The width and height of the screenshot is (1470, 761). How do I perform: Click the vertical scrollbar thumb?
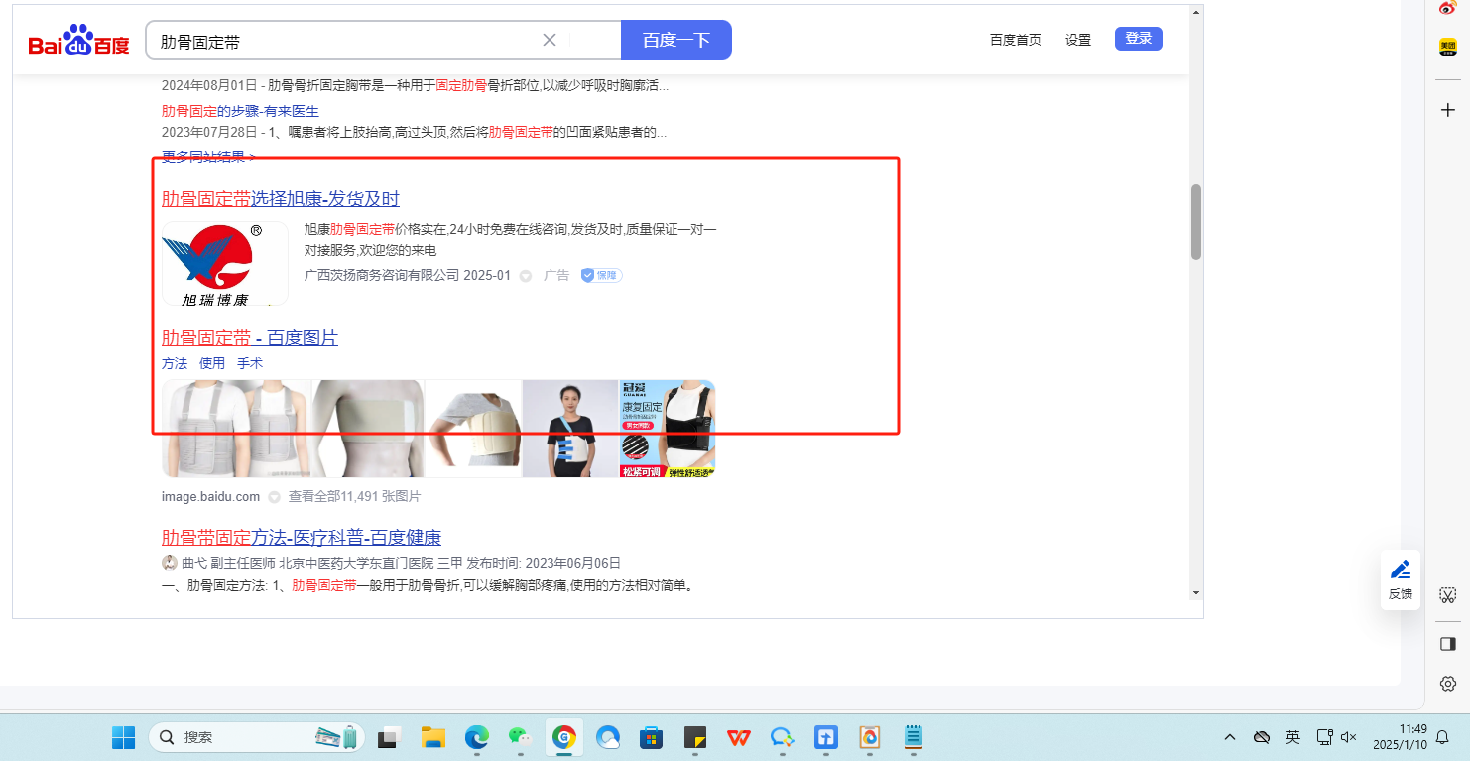pos(1195,221)
